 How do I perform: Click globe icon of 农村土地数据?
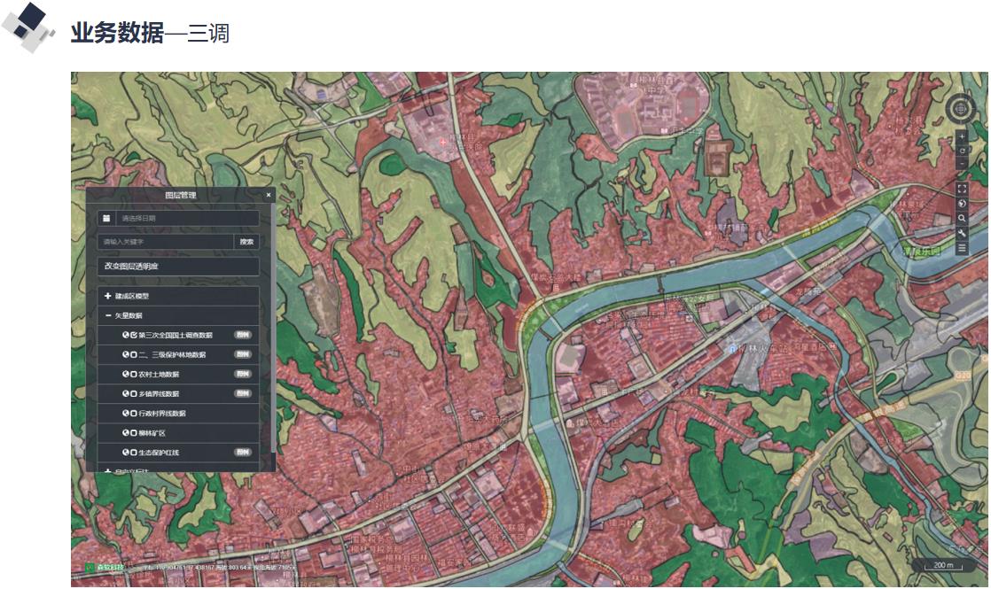tap(126, 374)
